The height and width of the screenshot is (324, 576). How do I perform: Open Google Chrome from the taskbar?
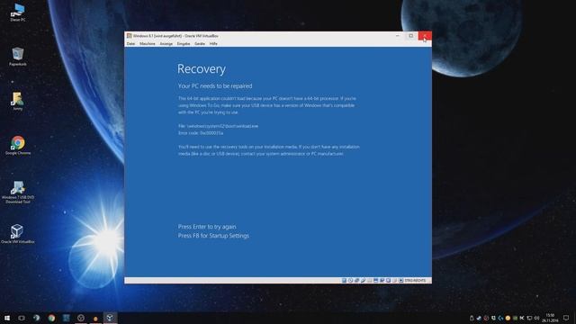pyautogui.click(x=51, y=318)
